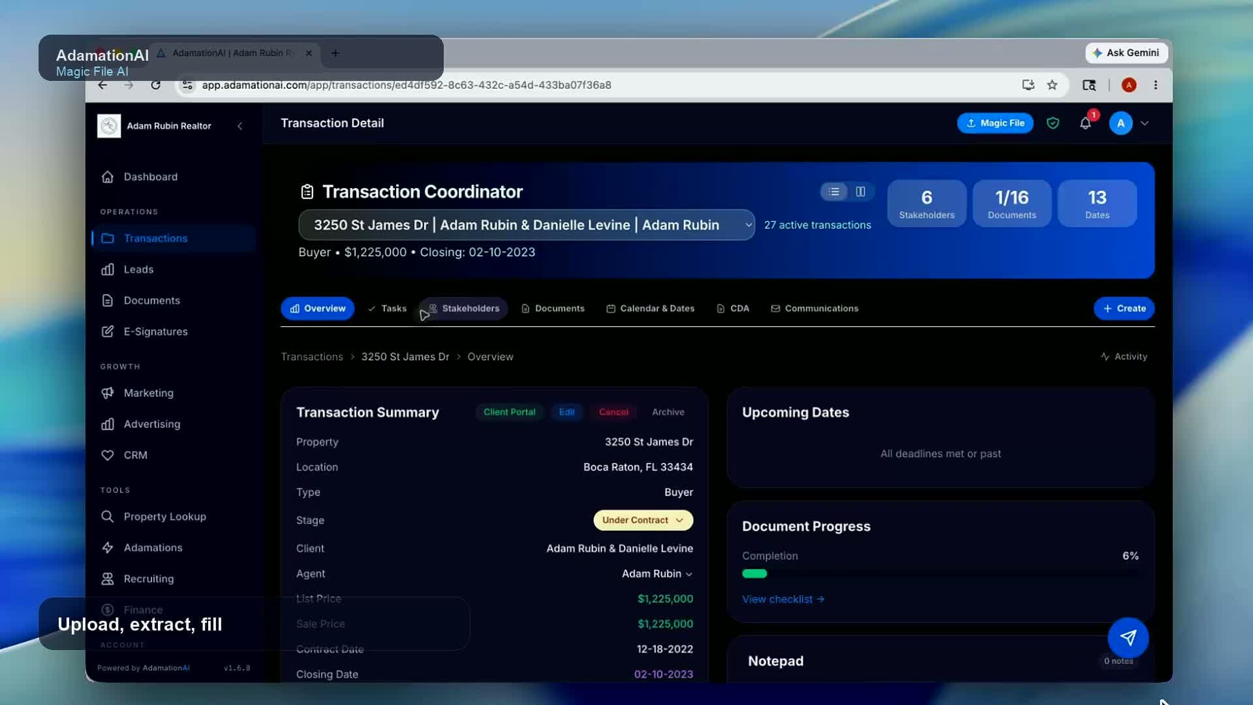Click Transactions in the breadcrumb
Image resolution: width=1253 pixels, height=705 pixels.
click(x=312, y=356)
